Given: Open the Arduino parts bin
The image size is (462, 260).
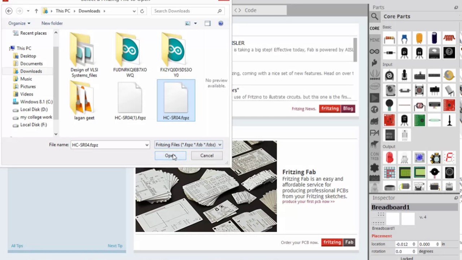Looking at the screenshot, I should [x=374, y=52].
